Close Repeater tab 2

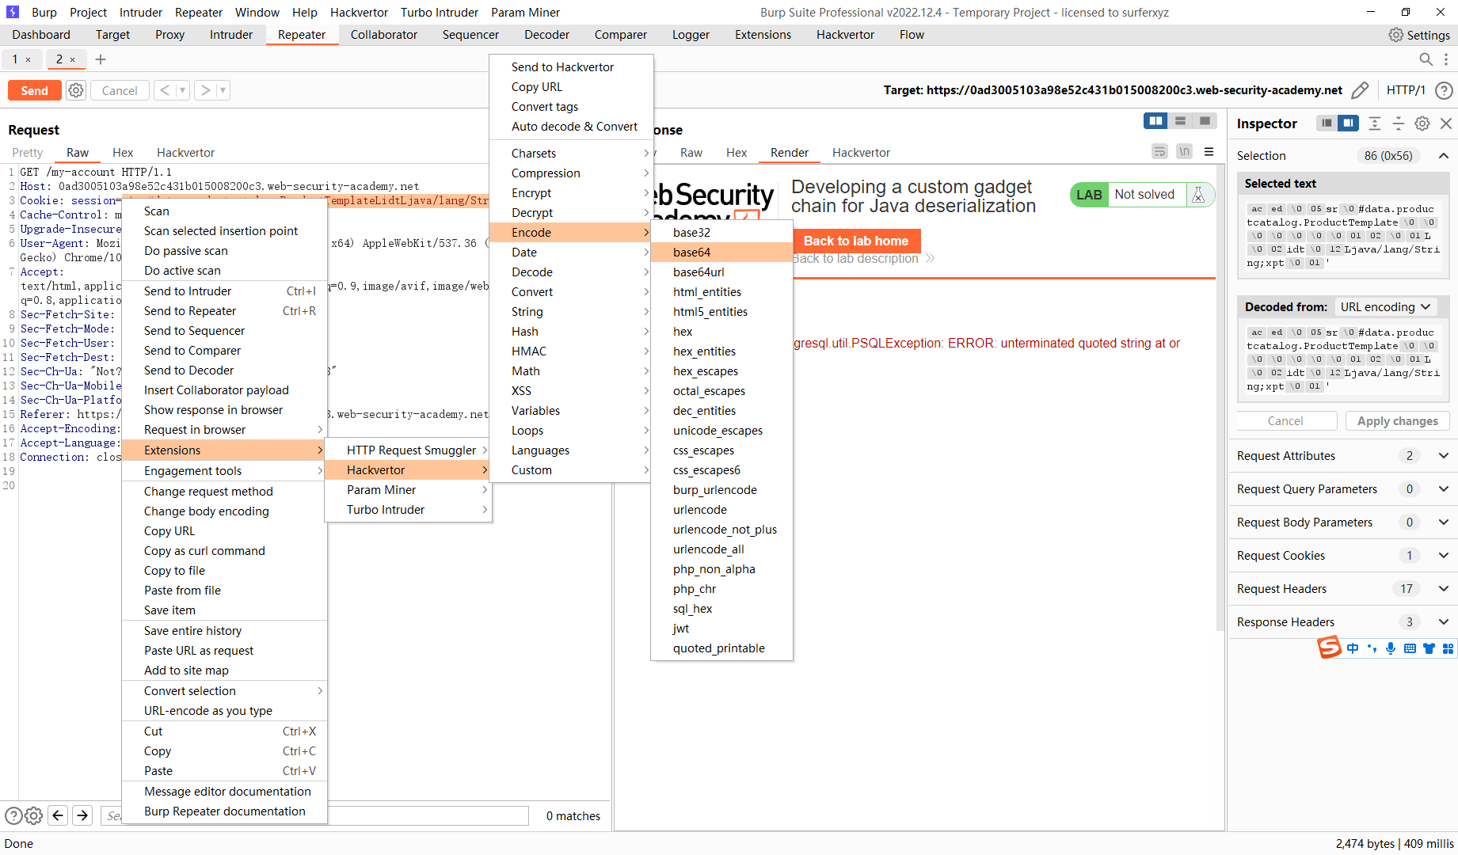(x=73, y=59)
